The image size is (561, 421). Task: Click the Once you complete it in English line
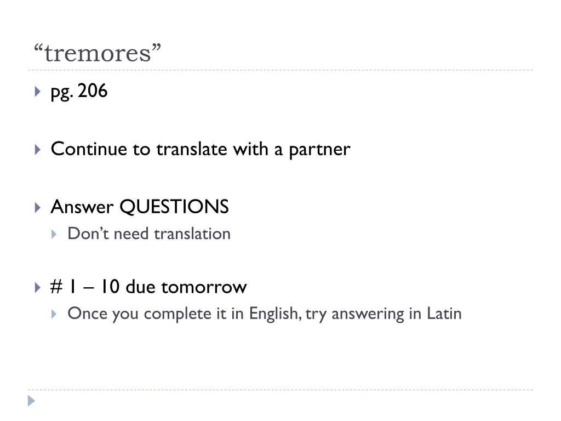point(265,314)
